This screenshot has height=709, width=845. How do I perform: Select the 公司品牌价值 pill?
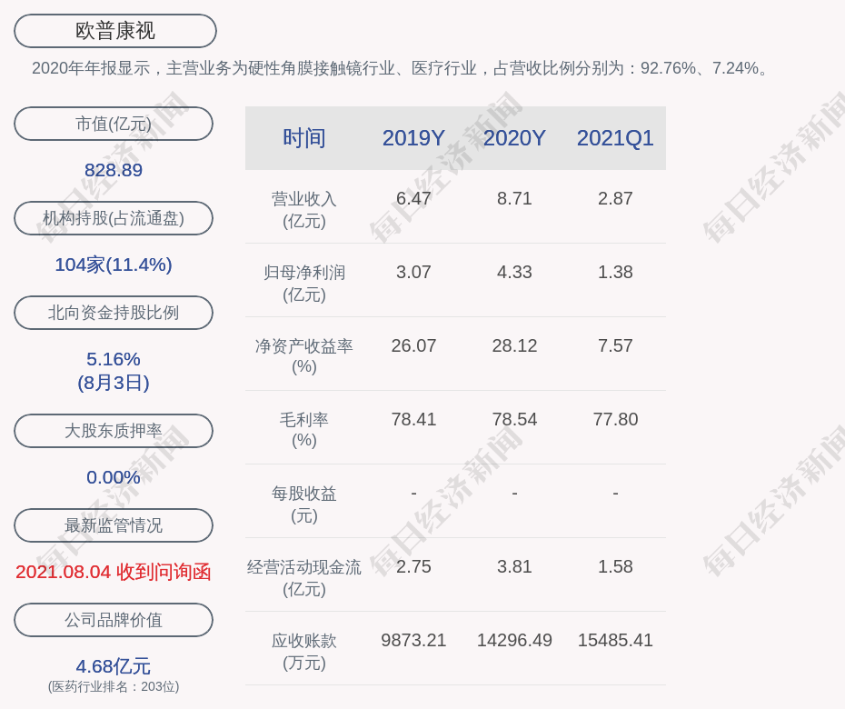point(114,620)
